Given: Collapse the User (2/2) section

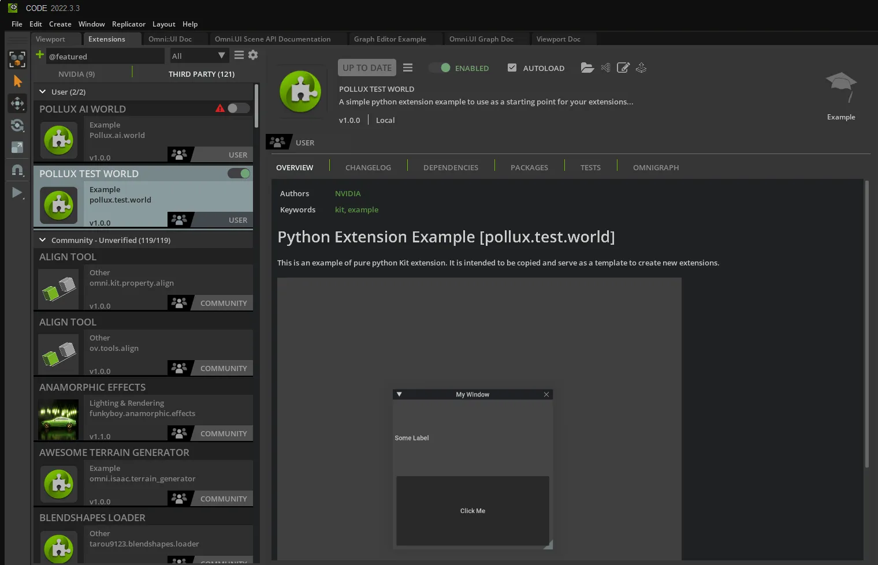Looking at the screenshot, I should (x=43, y=92).
